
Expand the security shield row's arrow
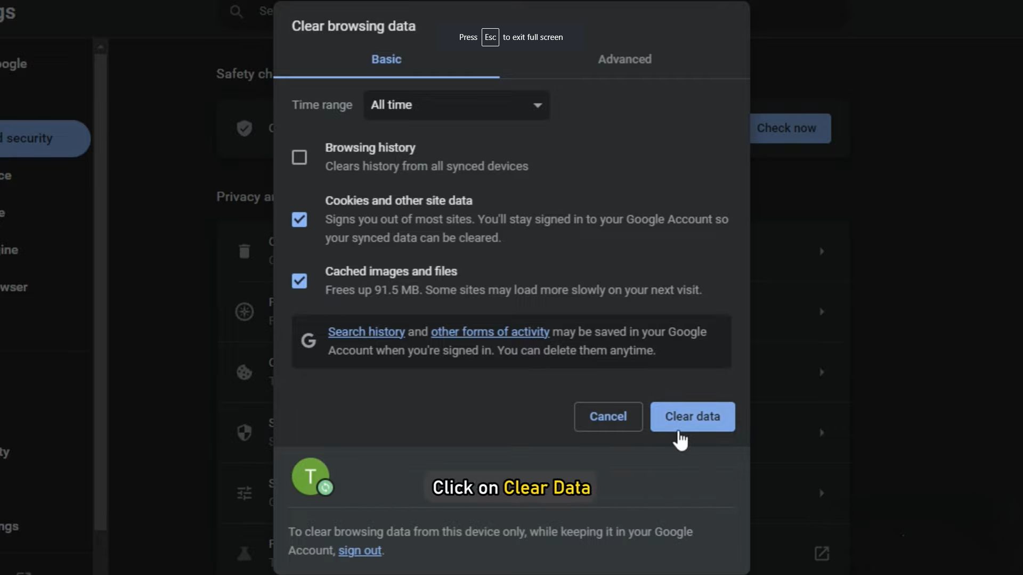pyautogui.click(x=822, y=432)
